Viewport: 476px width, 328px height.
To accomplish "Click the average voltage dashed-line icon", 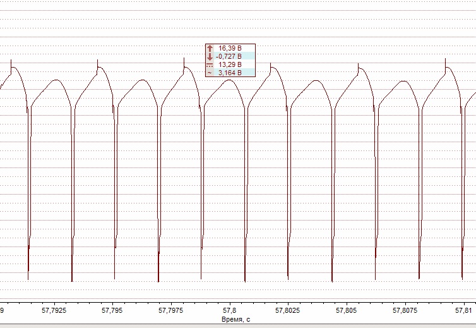I will (x=210, y=64).
